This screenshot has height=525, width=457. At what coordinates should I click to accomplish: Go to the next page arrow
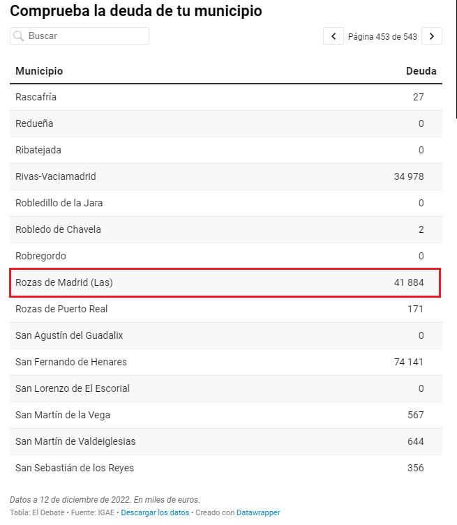(432, 36)
